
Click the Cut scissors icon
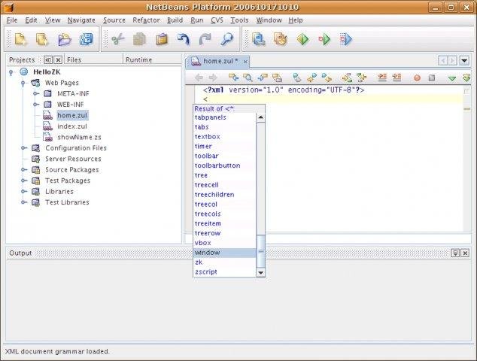coord(117,39)
